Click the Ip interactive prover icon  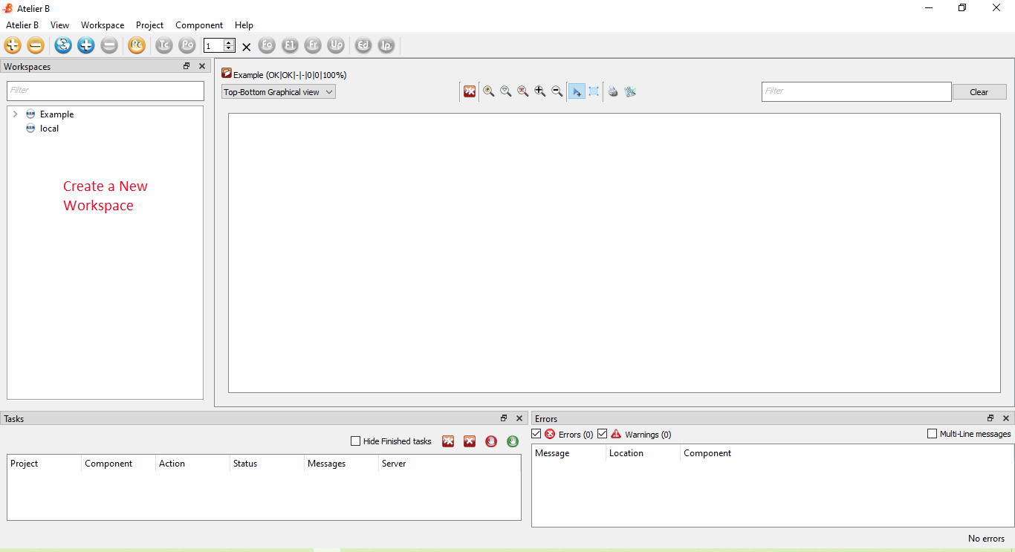(x=386, y=45)
